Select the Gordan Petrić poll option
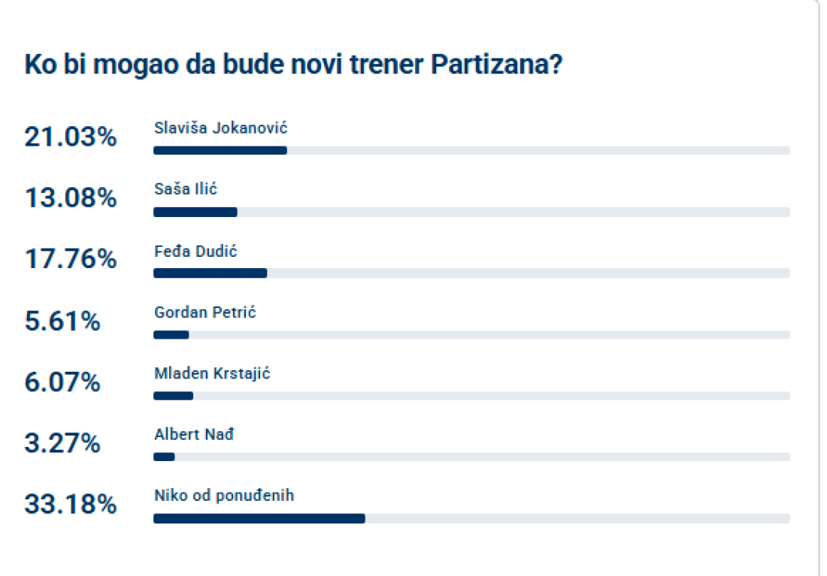827x576 pixels. point(204,312)
